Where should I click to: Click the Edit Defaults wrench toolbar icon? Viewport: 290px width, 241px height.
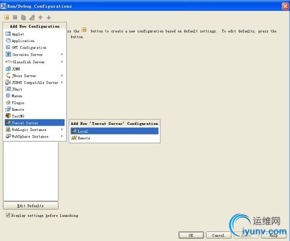click(32, 18)
